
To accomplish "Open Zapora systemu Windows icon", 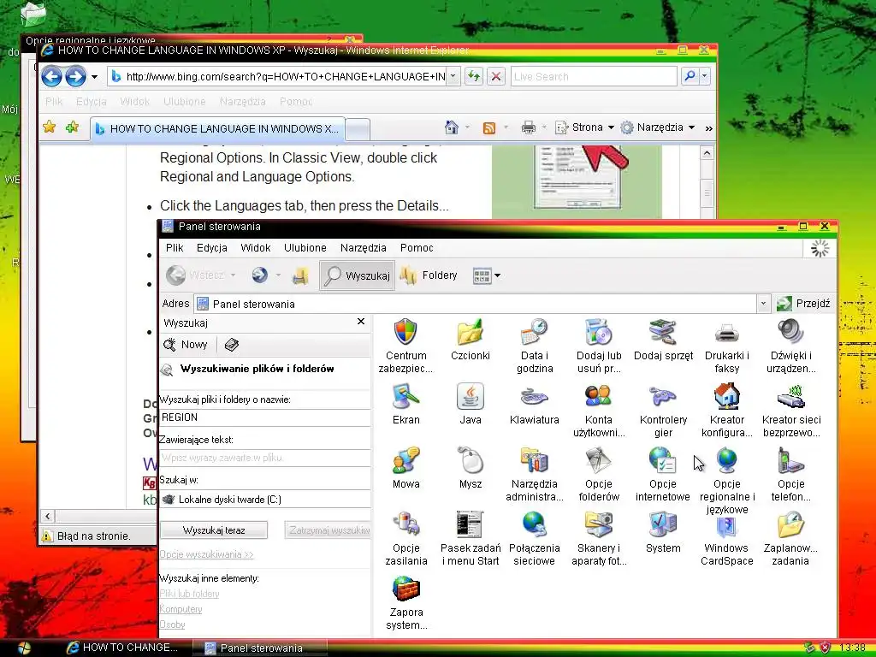I will pyautogui.click(x=405, y=602).
